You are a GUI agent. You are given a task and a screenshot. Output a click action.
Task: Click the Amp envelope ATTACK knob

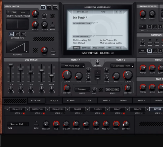143,87
